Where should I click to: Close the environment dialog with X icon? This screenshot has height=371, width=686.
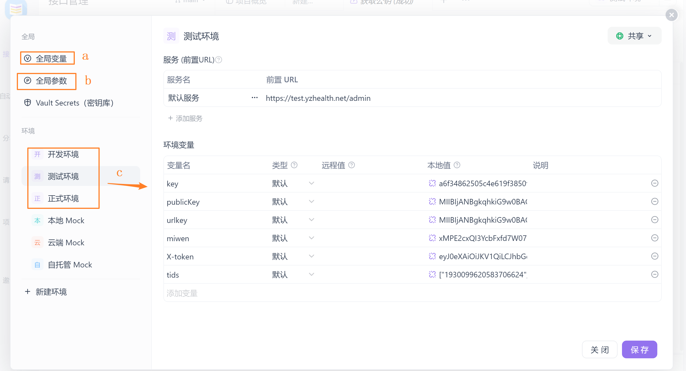[671, 15]
